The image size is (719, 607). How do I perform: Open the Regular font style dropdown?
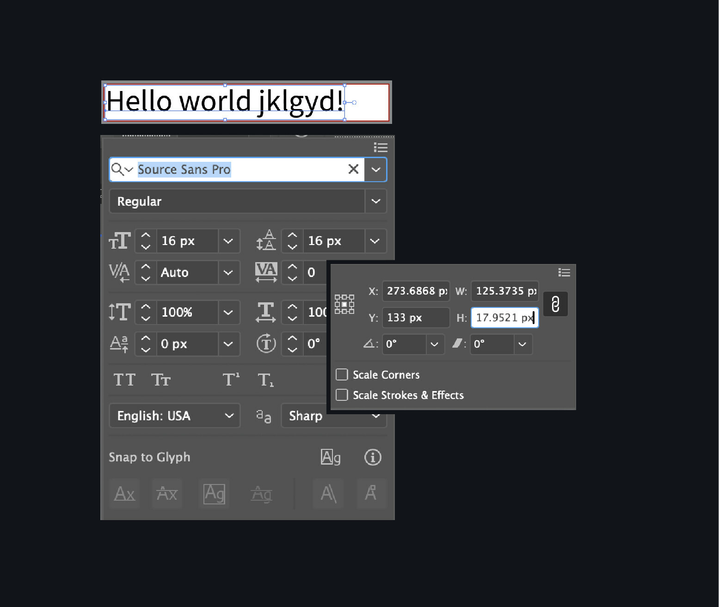coord(375,201)
